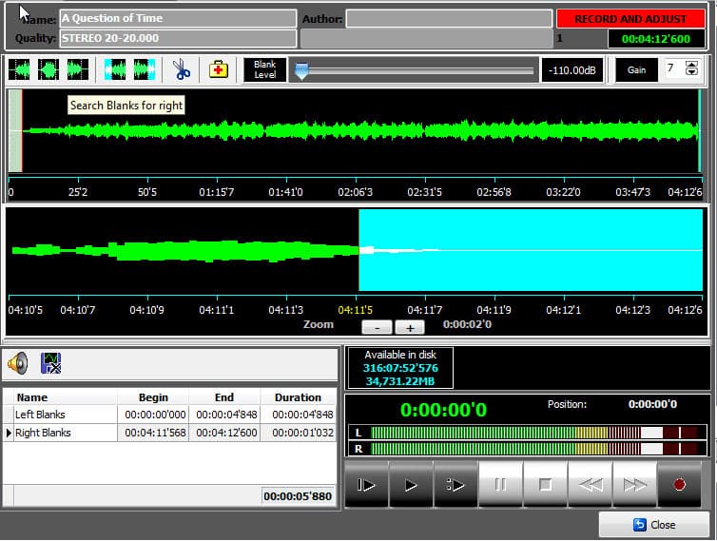Screen dimensions: 717x541
Task: Click the Available in disk info box
Action: [x=400, y=368]
